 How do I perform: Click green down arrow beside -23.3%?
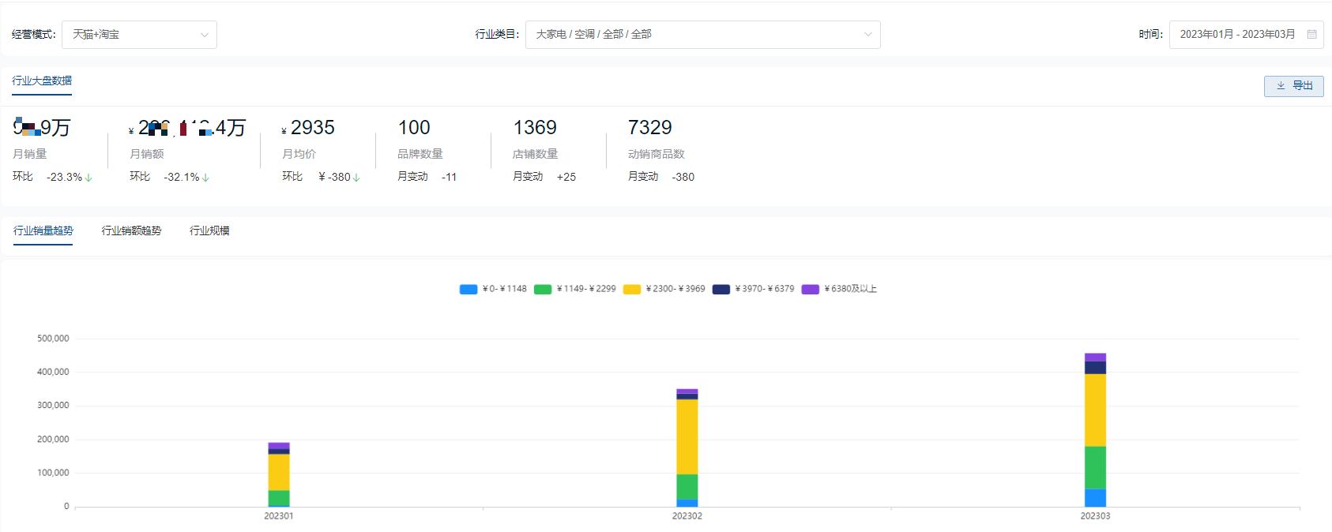(x=88, y=178)
